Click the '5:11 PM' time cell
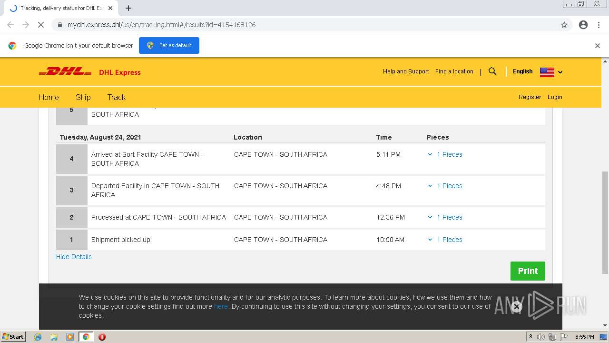The width and height of the screenshot is (609, 343). pyautogui.click(x=388, y=154)
